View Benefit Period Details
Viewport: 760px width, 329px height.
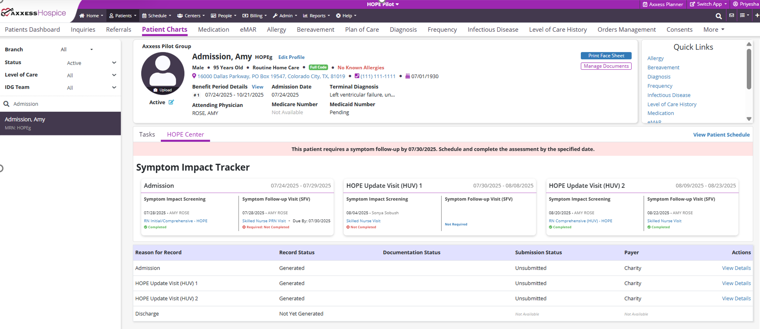click(257, 87)
